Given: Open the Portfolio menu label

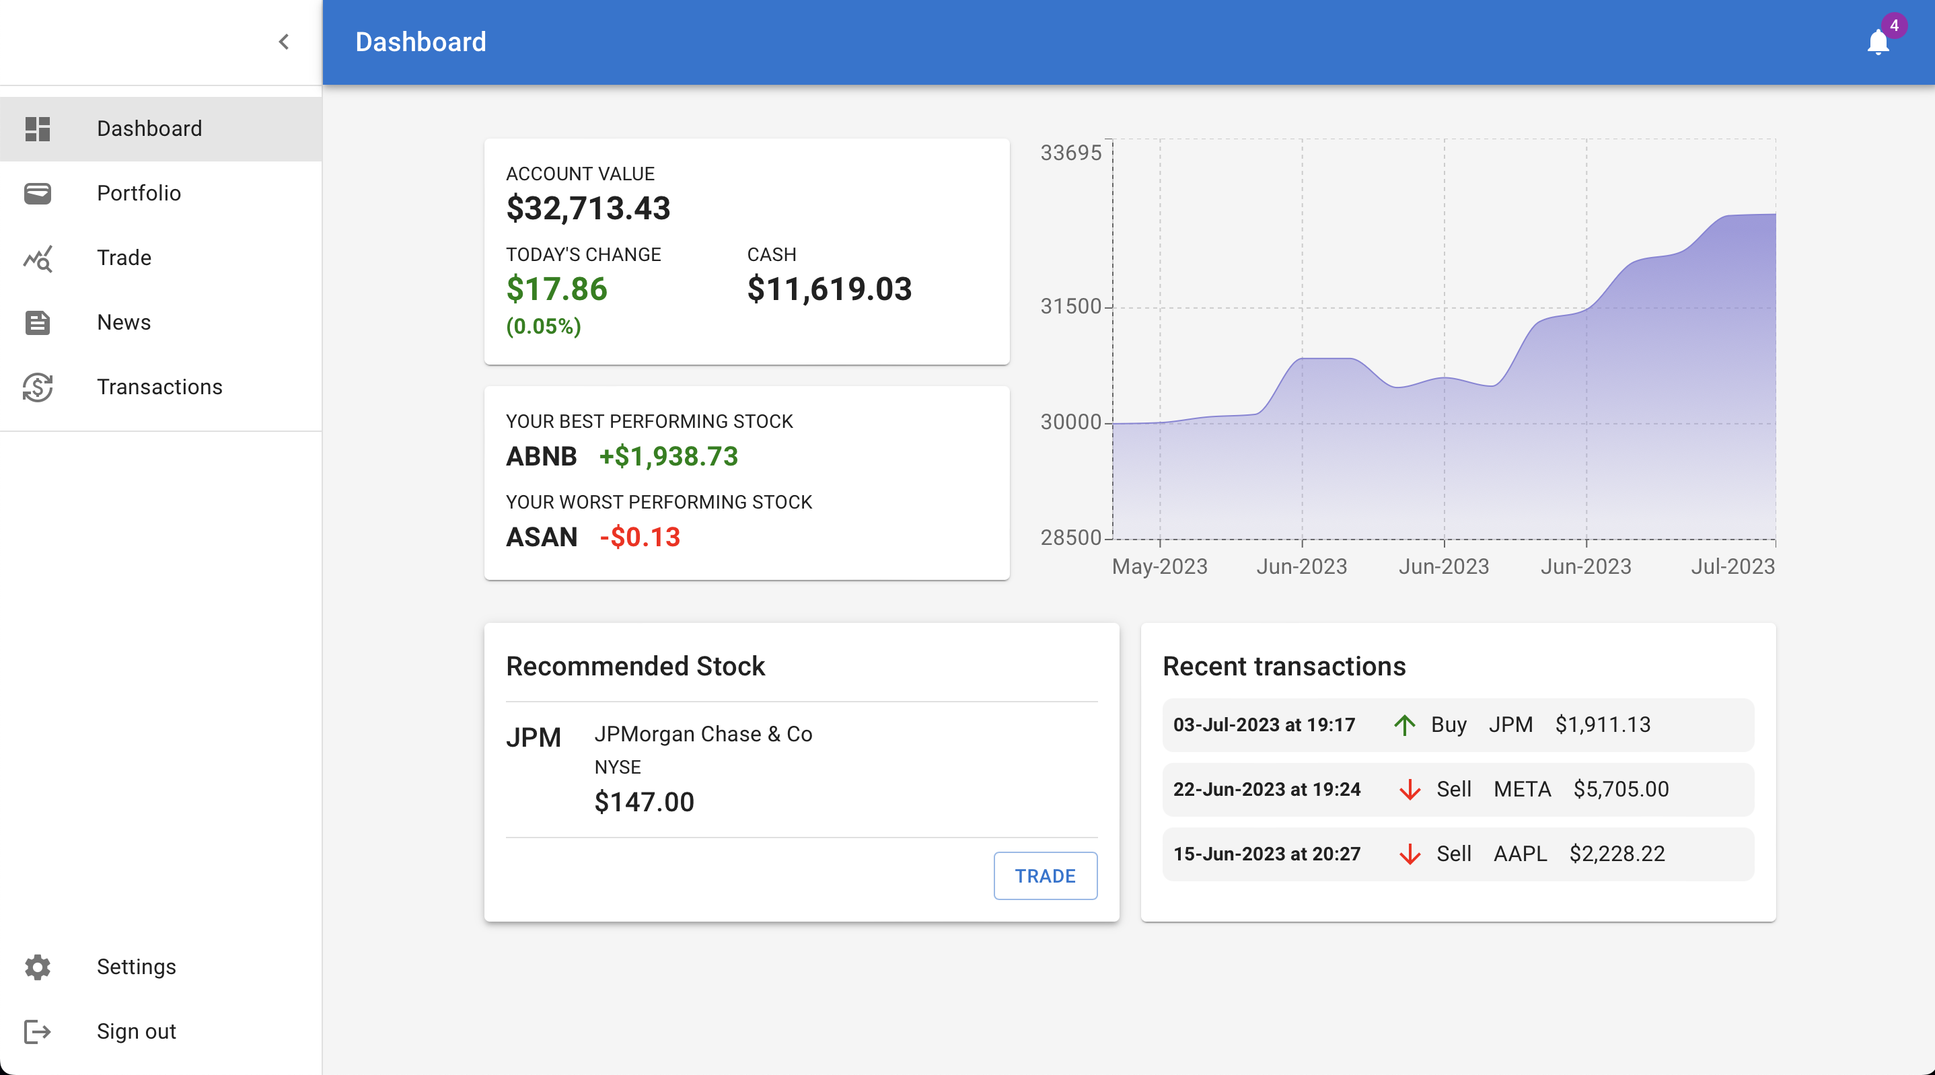Looking at the screenshot, I should pyautogui.click(x=139, y=193).
